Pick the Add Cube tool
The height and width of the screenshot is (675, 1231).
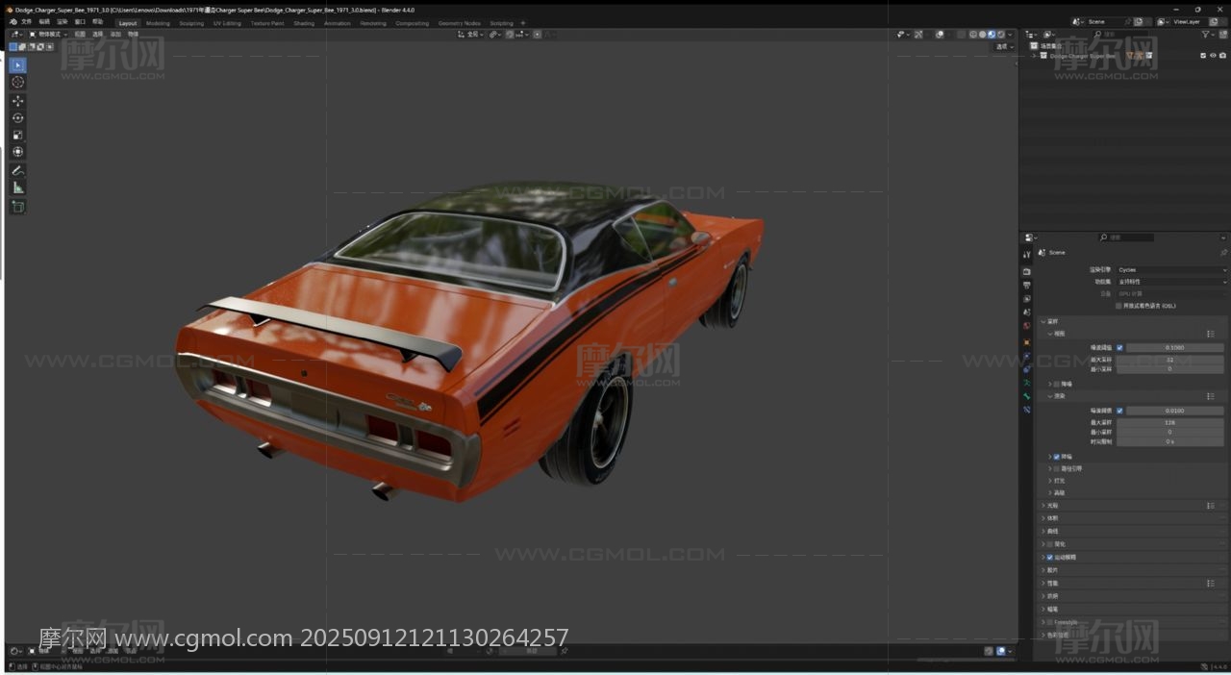tap(17, 207)
